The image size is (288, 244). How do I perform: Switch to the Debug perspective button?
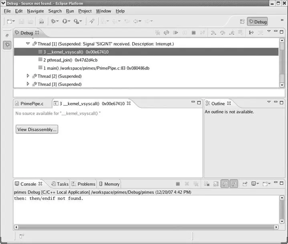pyautogui.click(x=257, y=22)
